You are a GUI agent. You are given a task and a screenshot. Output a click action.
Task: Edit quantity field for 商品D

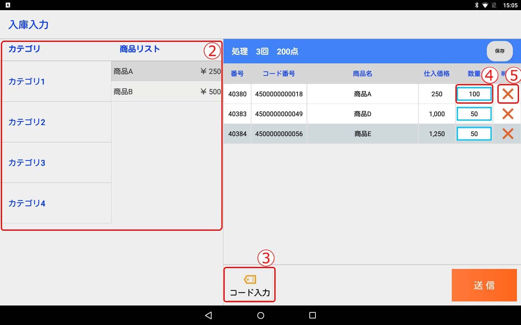tap(474, 114)
